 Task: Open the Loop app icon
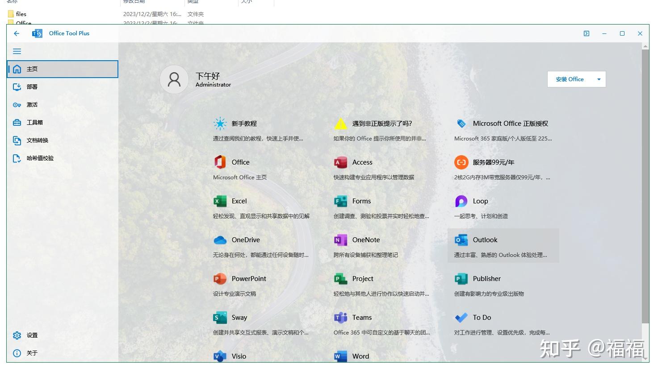point(461,201)
